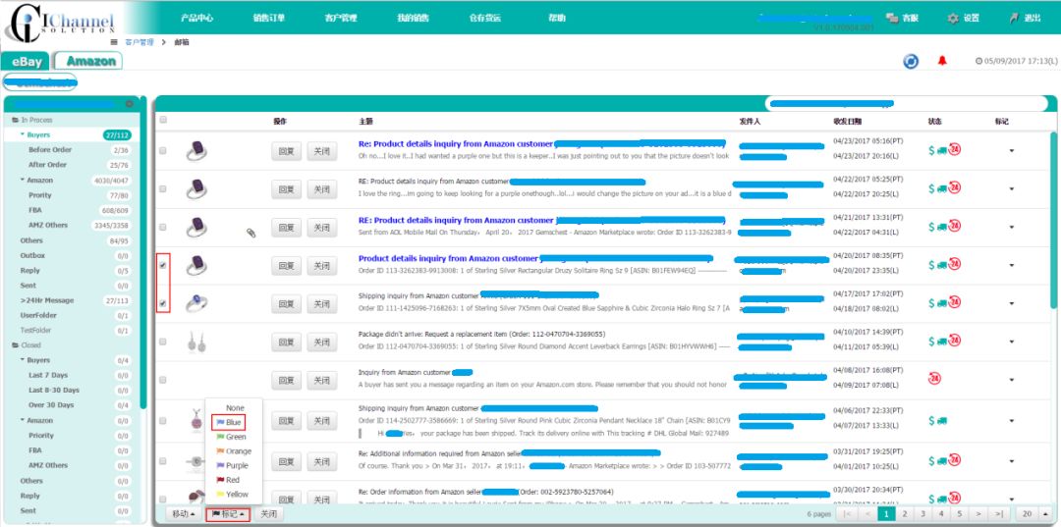Click the I Channel Solution logo
Screen dimensions: 1061x527
[60, 23]
